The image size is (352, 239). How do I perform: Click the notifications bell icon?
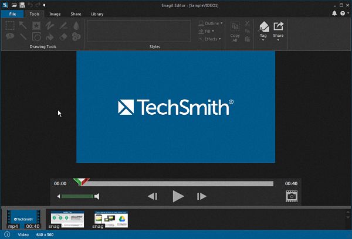tap(334, 13)
